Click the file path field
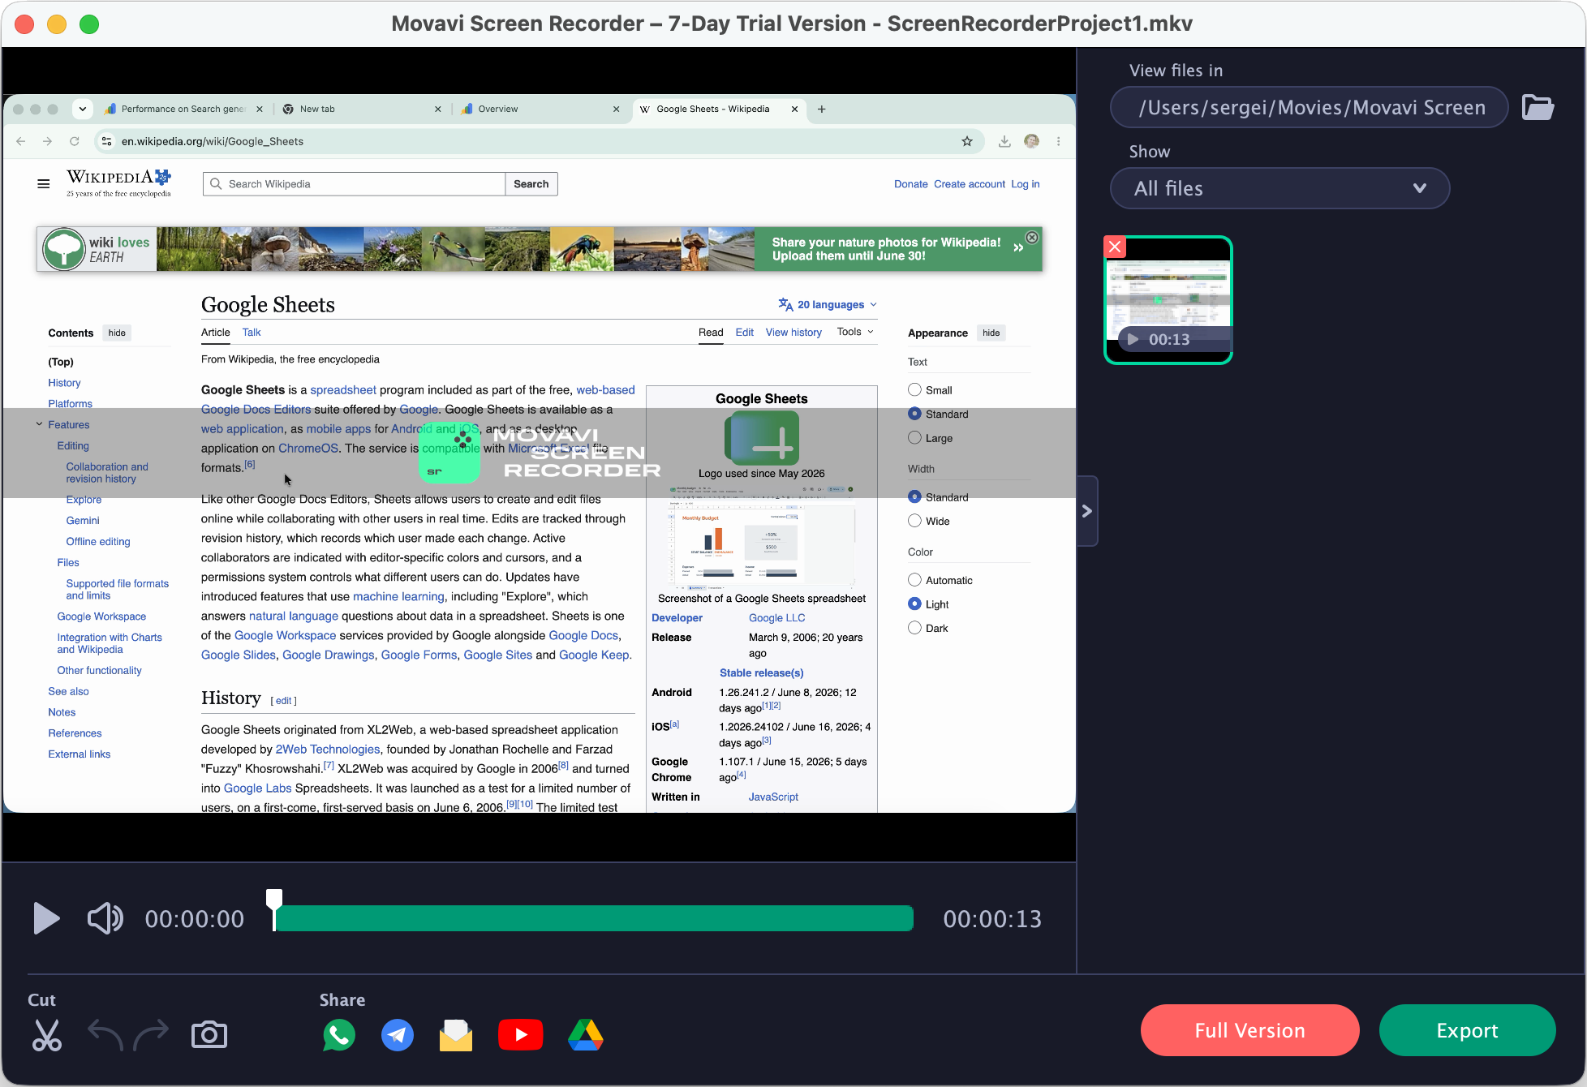Image resolution: width=1587 pixels, height=1087 pixels. [x=1309, y=107]
